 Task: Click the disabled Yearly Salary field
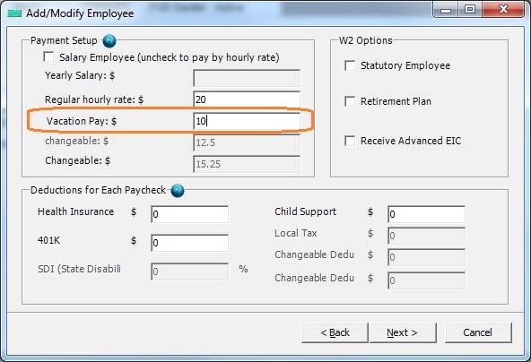247,78
